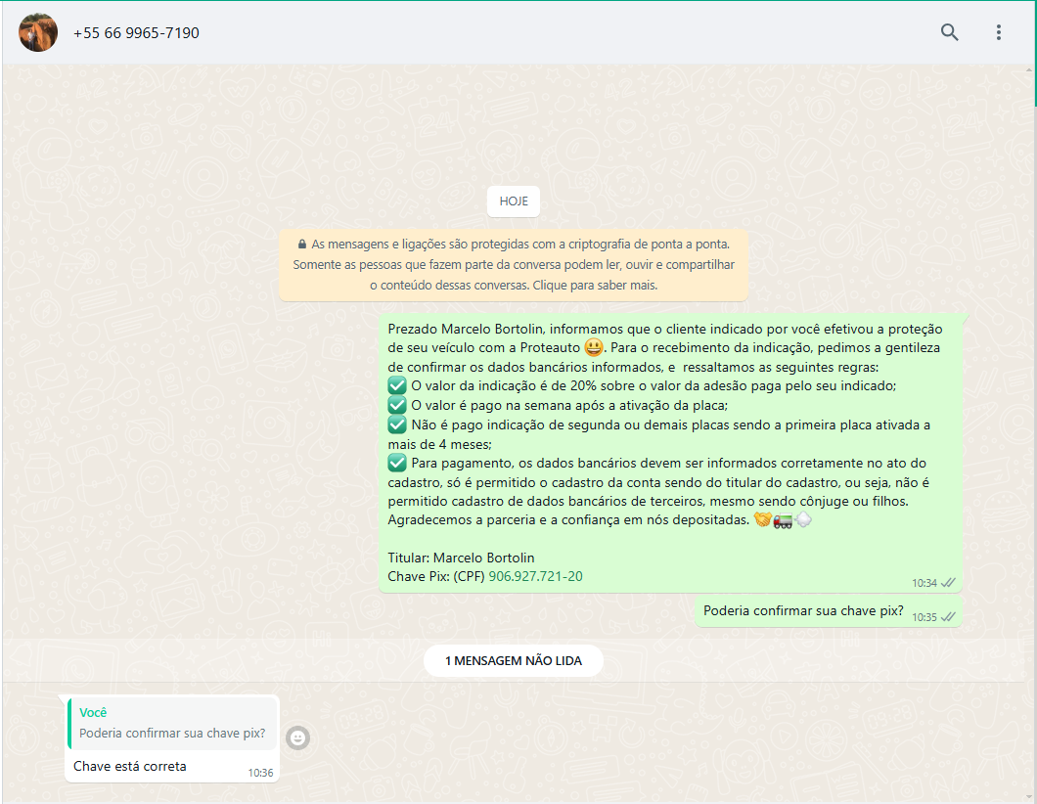Viewport: 1037px width, 804px height.
Task: Open the Pix key number link 906.927.721-20
Action: click(x=535, y=576)
